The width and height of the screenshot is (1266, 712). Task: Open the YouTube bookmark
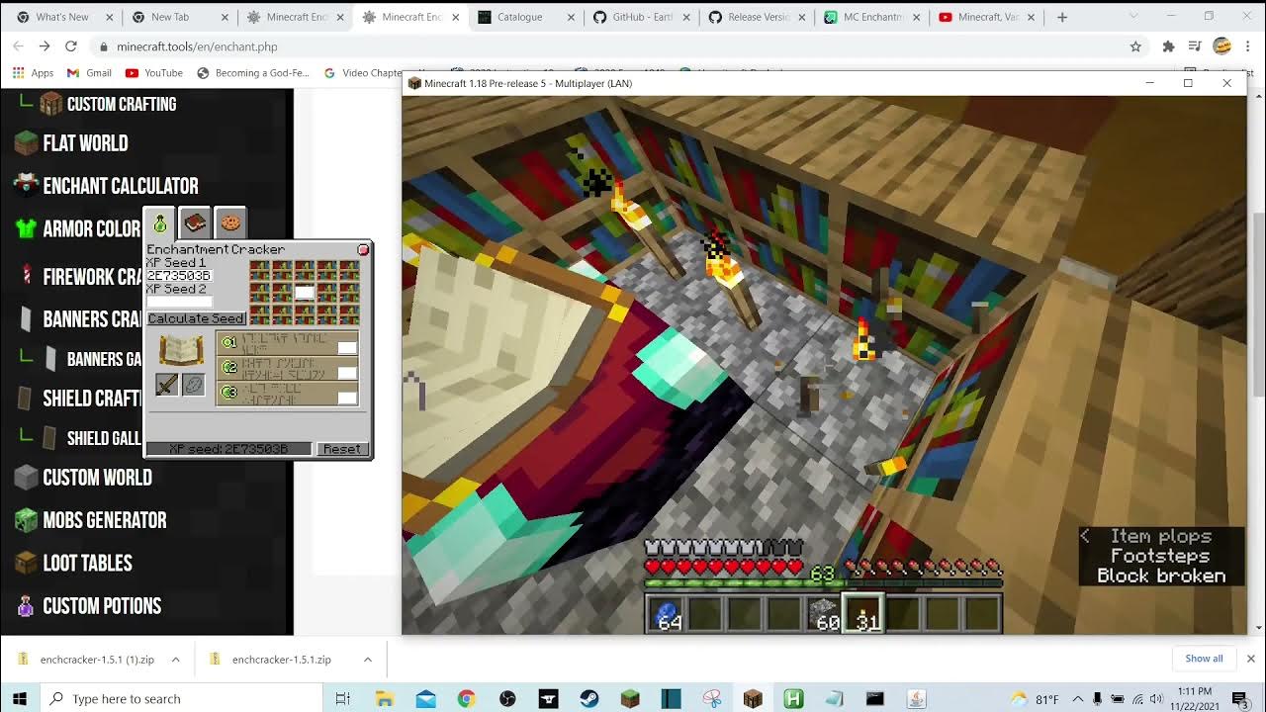tap(154, 72)
